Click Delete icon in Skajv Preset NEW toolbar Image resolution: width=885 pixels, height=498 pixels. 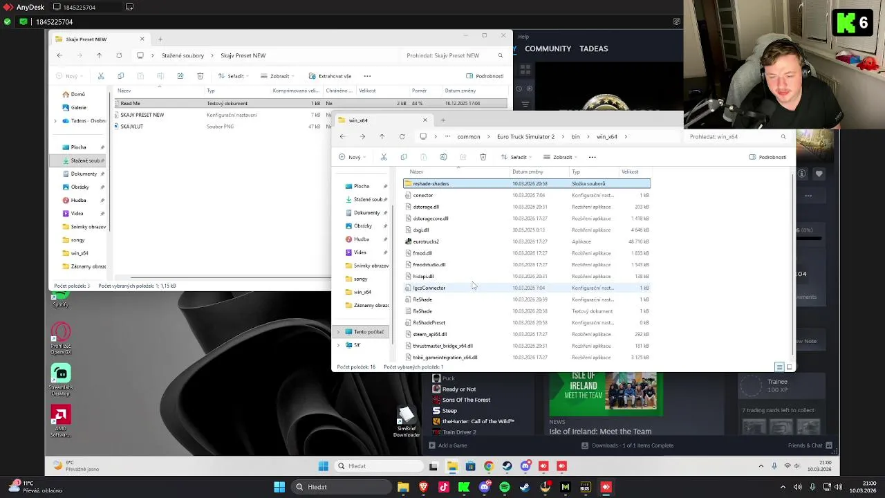201,76
